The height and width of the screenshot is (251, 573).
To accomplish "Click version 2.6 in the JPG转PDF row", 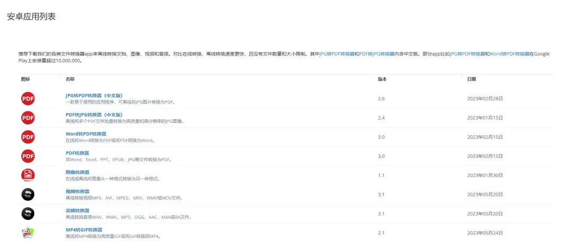I will click(381, 98).
